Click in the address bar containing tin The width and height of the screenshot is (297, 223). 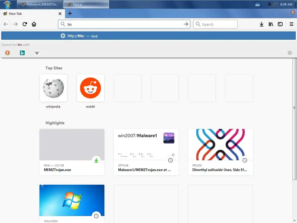(124, 24)
